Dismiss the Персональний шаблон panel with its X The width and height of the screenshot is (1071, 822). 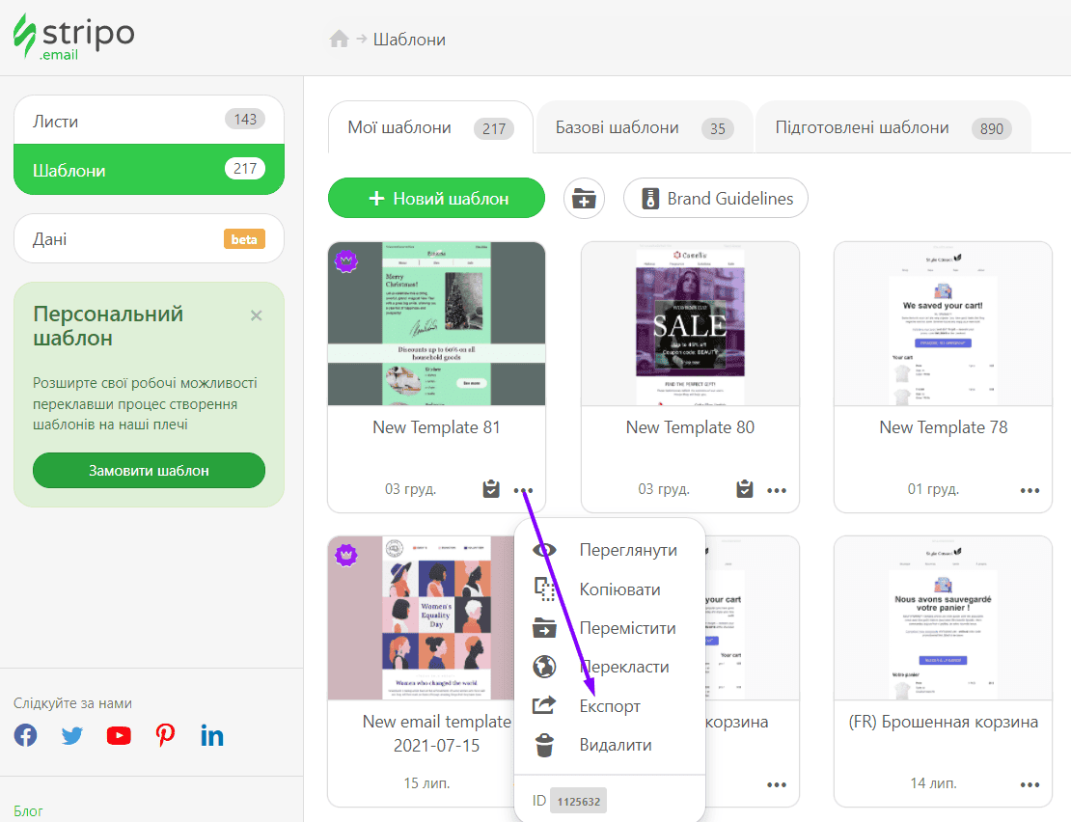tap(256, 315)
